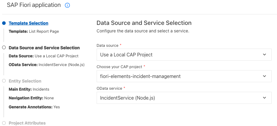The image size is (277, 126).
Task: Click the info icon beside SAP Fiori application
Action: pos(67,5)
